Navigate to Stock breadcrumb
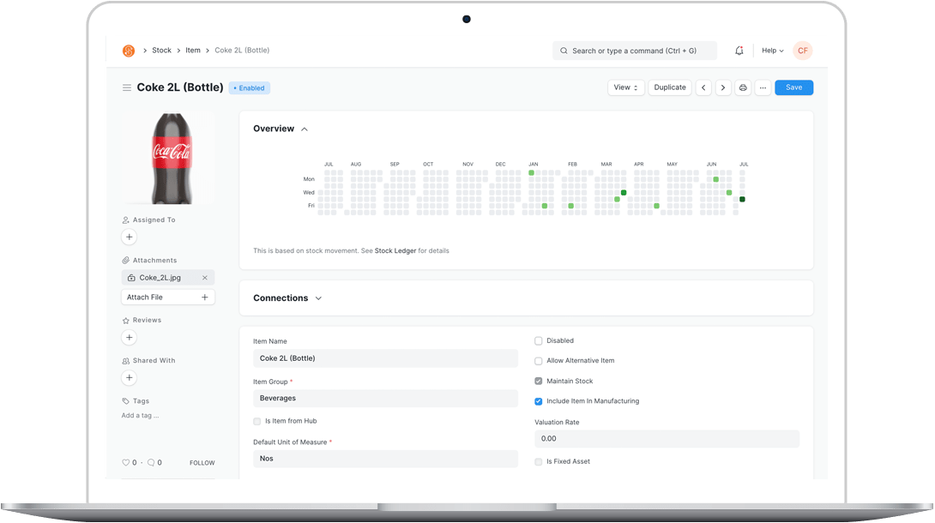 click(x=161, y=51)
